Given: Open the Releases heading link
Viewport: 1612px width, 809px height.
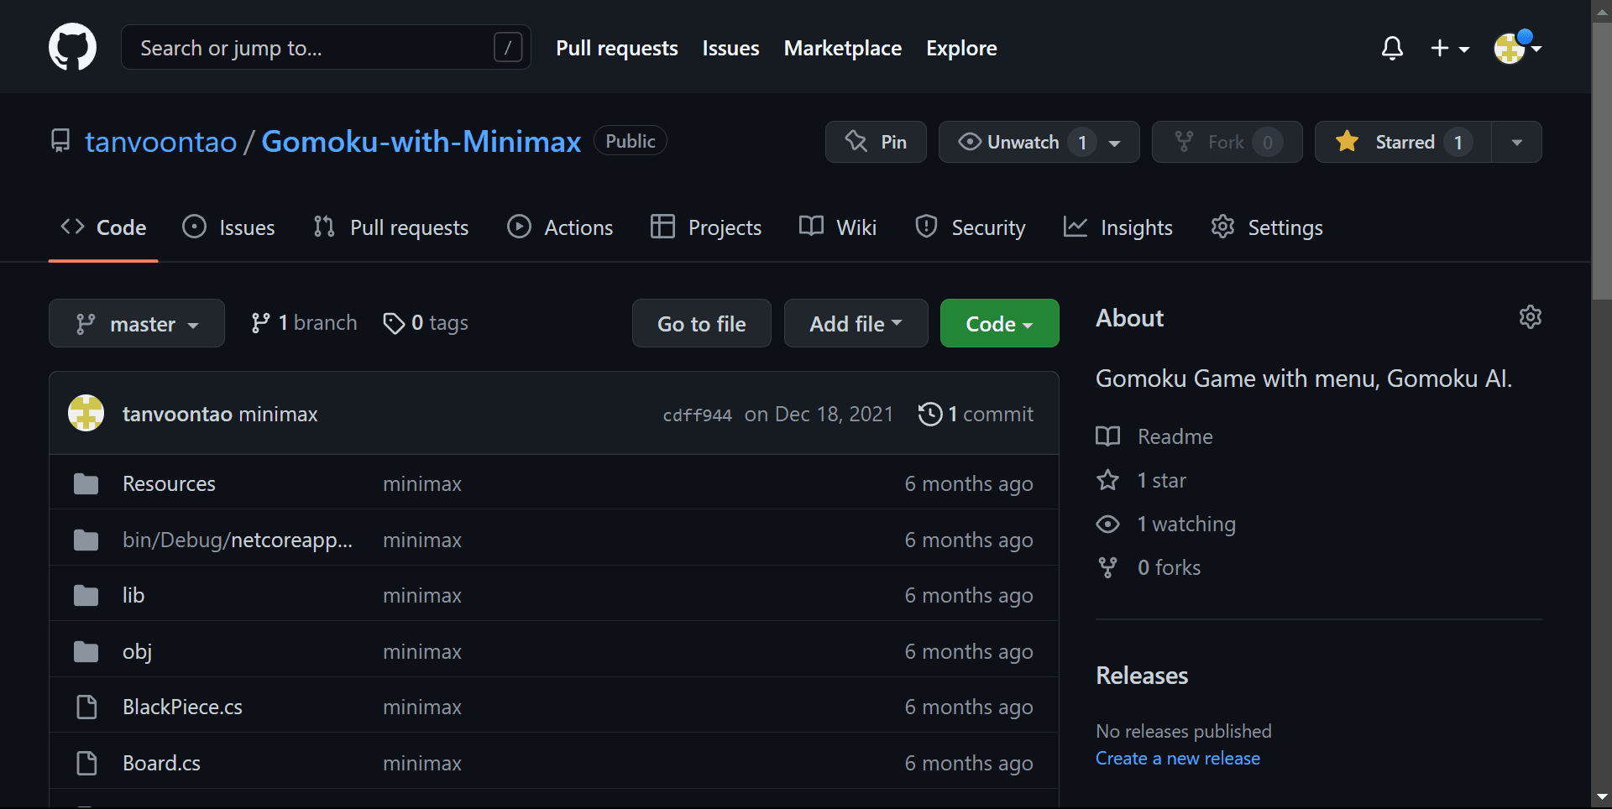Looking at the screenshot, I should [1142, 676].
